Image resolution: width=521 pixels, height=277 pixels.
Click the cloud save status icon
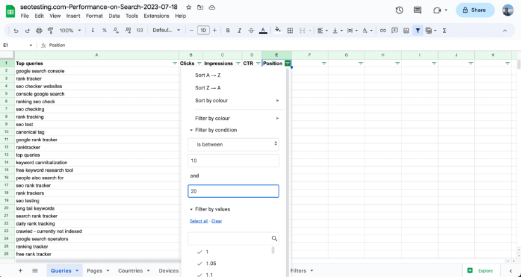pos(211,8)
